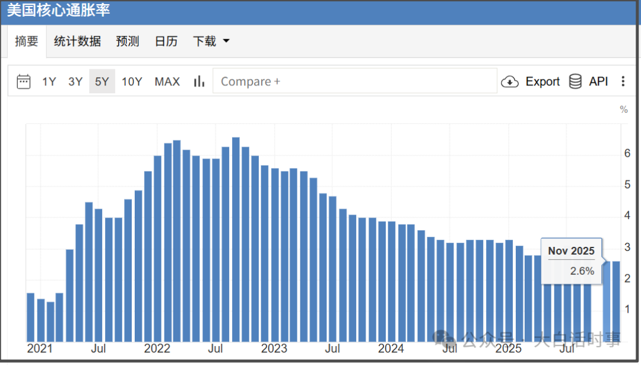Click the Nov 2025 tooltip label
This screenshot has width=641, height=365.
(571, 251)
